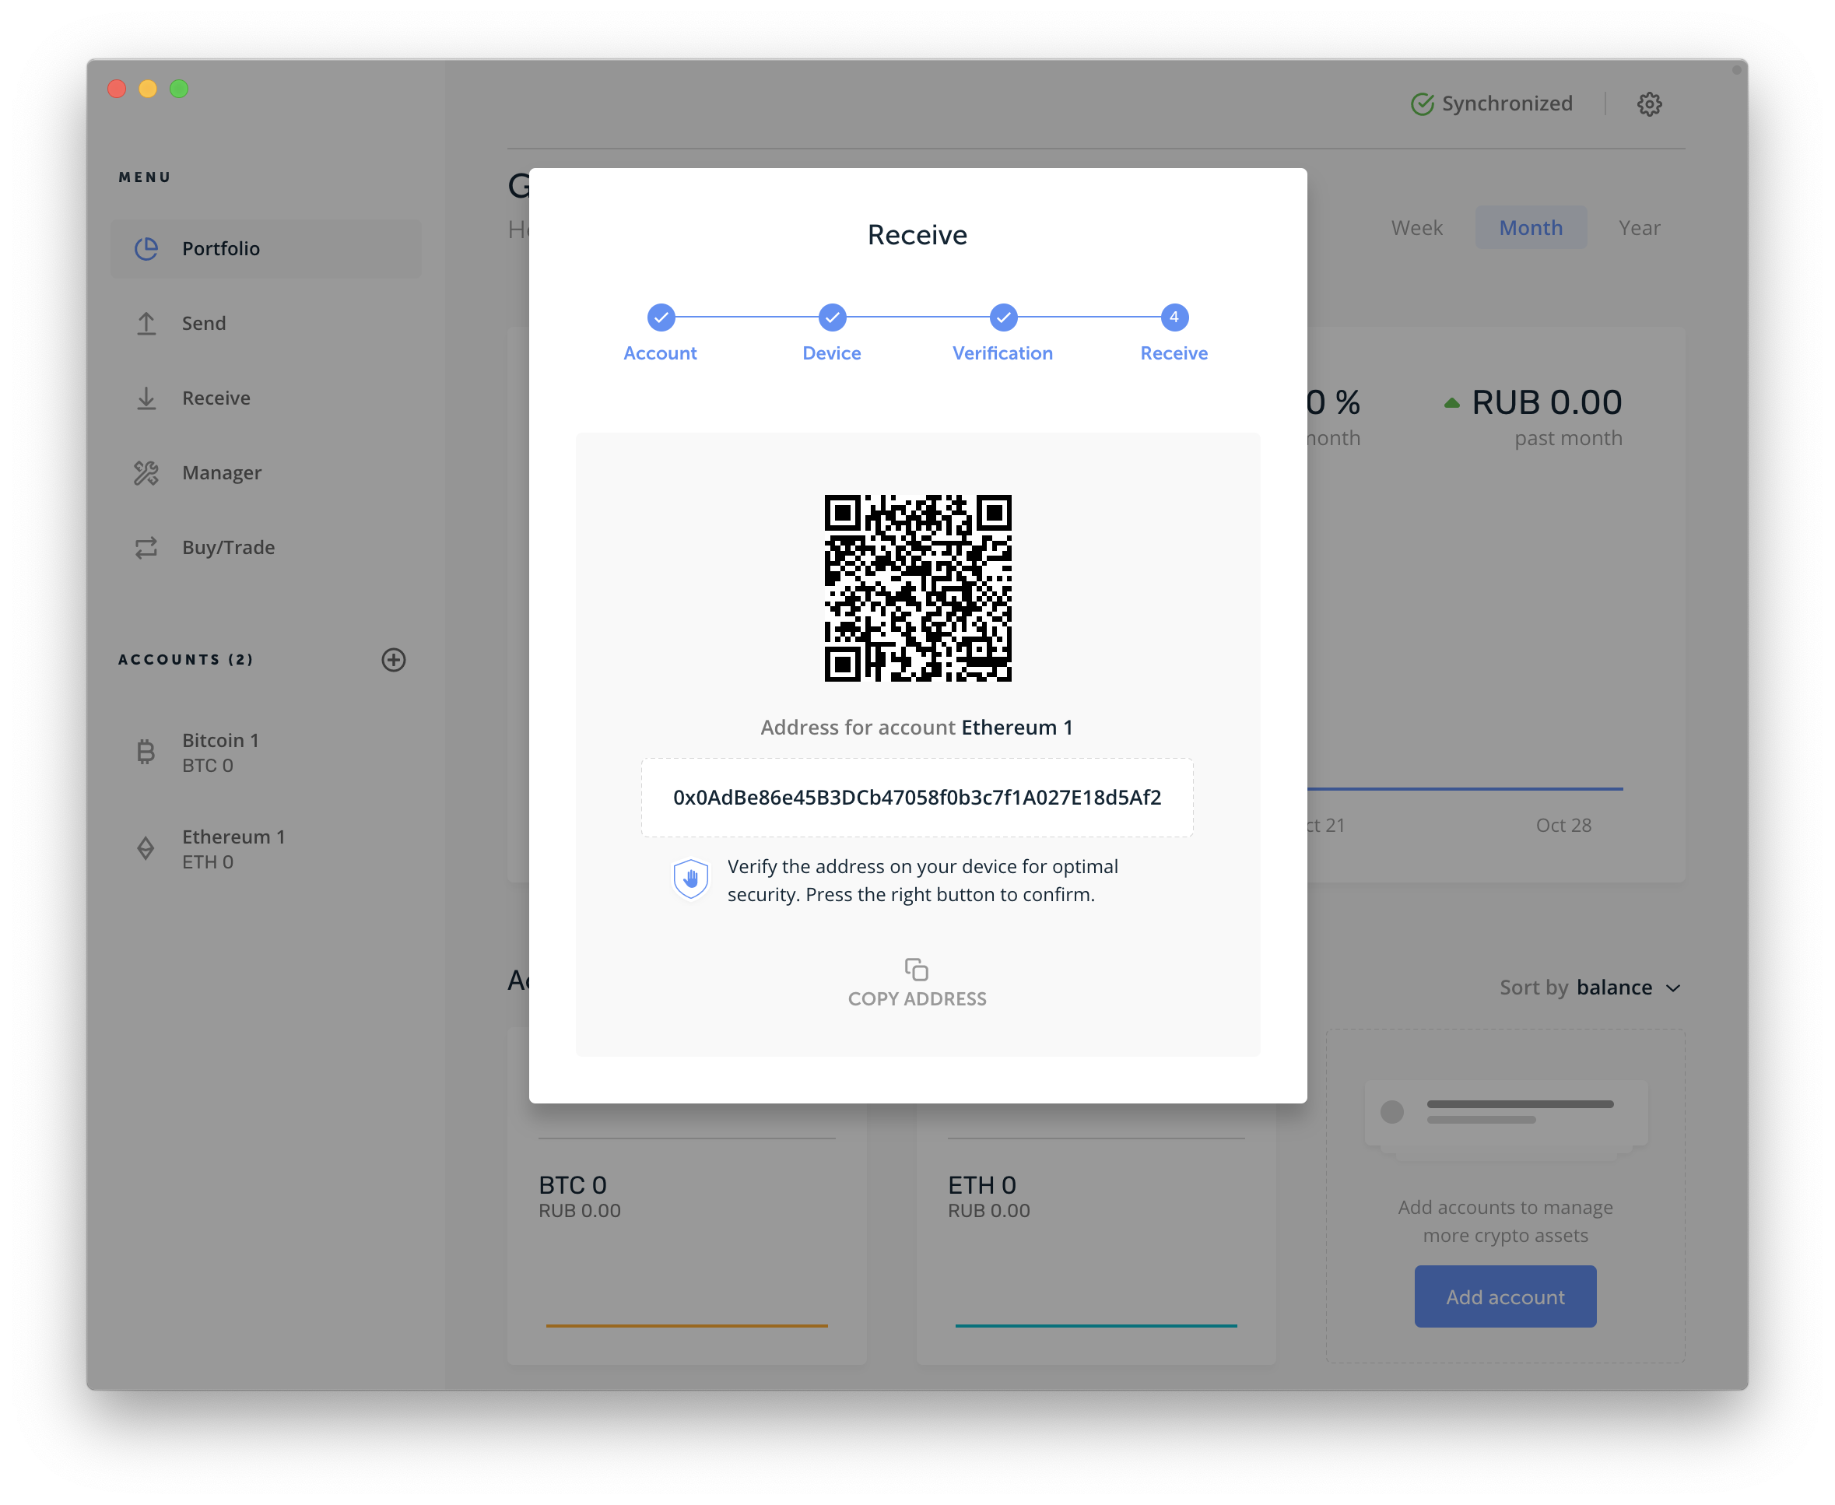
Task: Click the Ethereum address text field
Action: [916, 798]
